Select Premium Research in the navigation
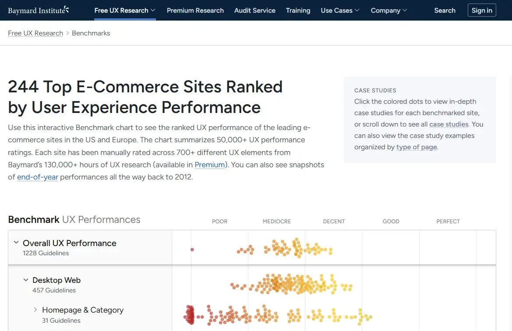This screenshot has width=512, height=331. [x=195, y=10]
